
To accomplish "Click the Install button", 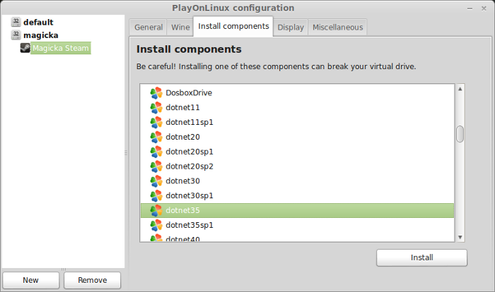I will click(421, 257).
